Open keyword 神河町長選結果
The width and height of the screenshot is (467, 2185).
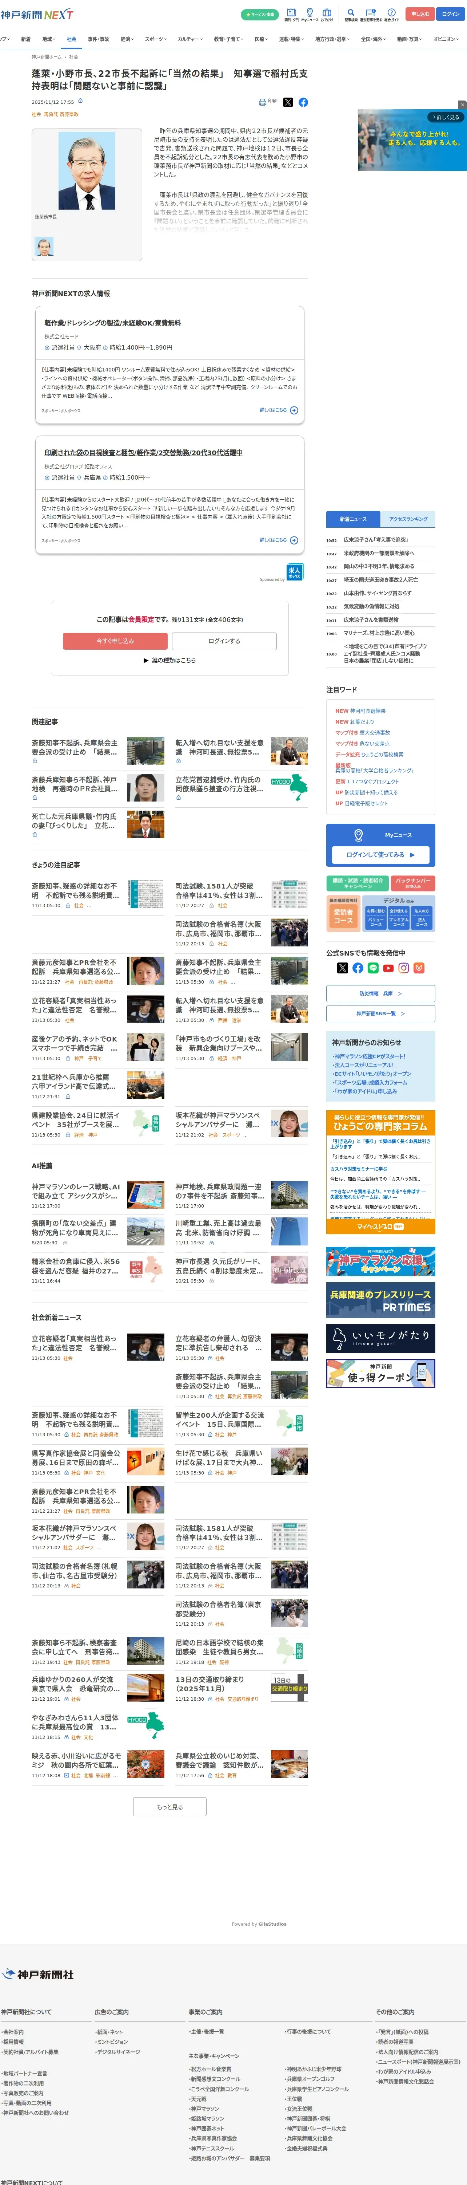[x=368, y=711]
